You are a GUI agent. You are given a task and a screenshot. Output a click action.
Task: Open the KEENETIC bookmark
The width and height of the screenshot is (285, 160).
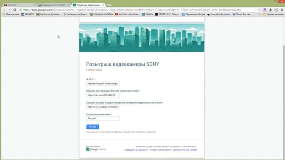[28, 14]
